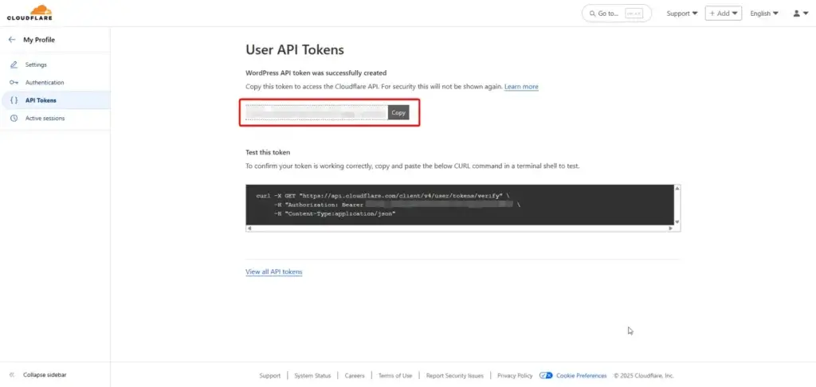Copy the API token

tap(398, 112)
